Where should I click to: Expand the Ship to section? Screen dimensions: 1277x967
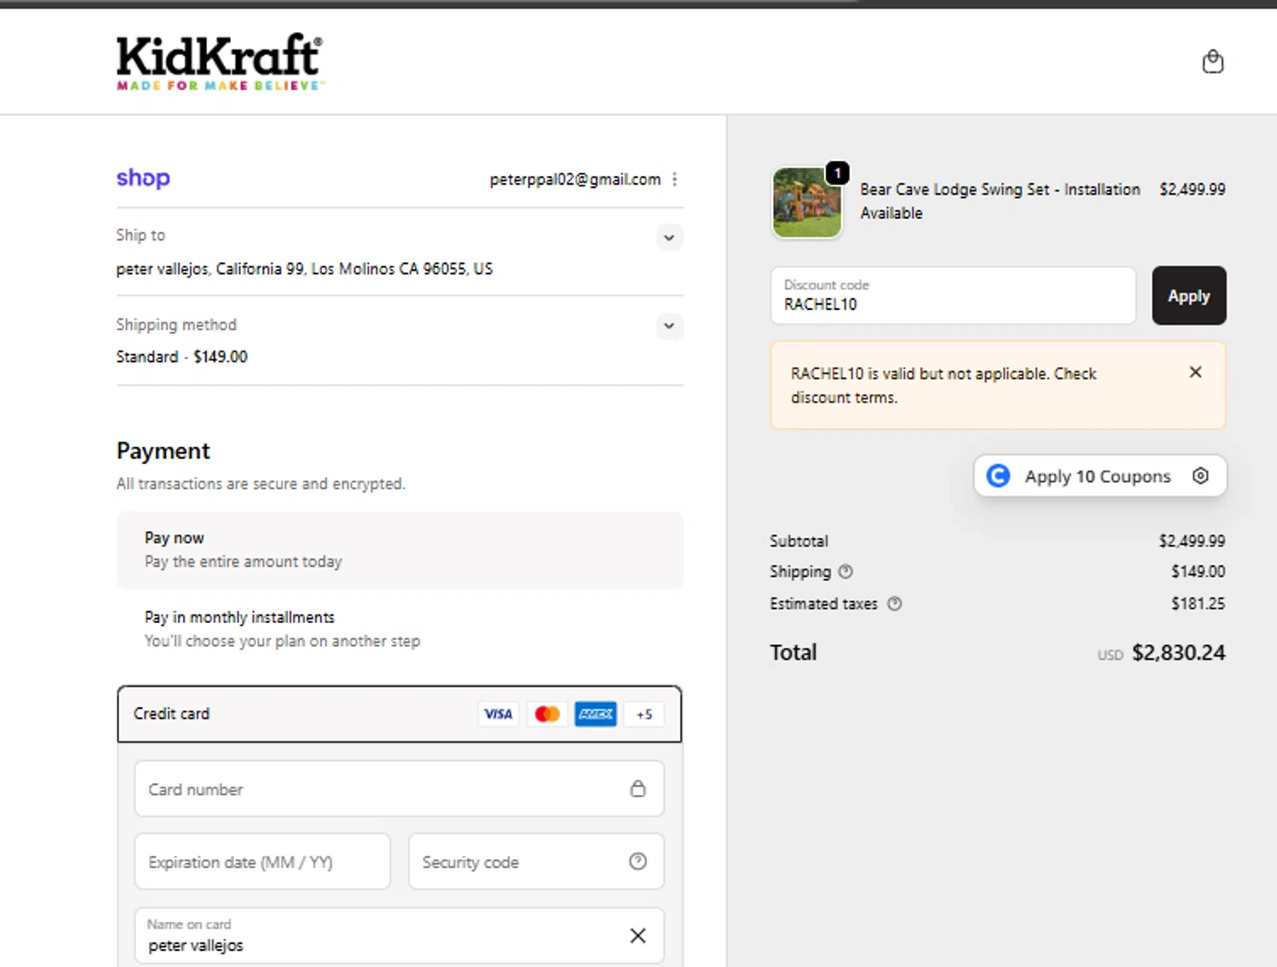tap(669, 237)
